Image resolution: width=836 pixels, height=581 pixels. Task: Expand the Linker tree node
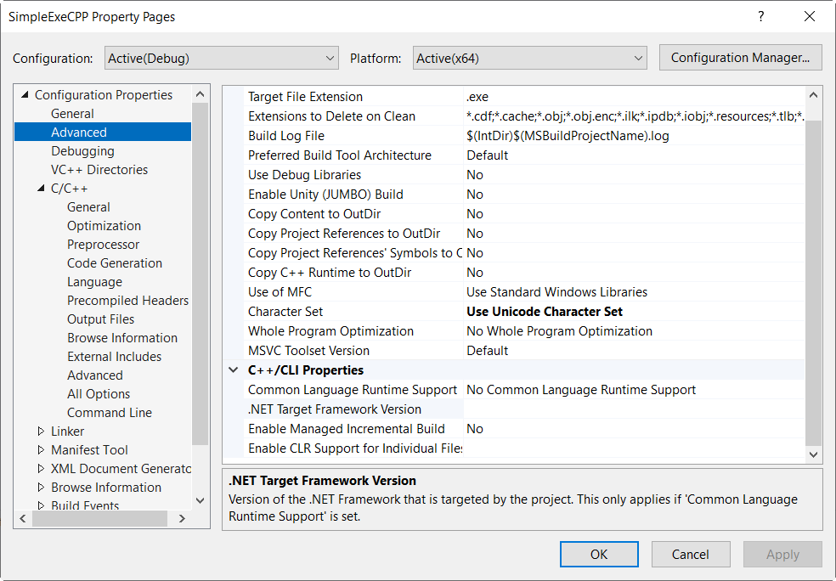coord(41,432)
